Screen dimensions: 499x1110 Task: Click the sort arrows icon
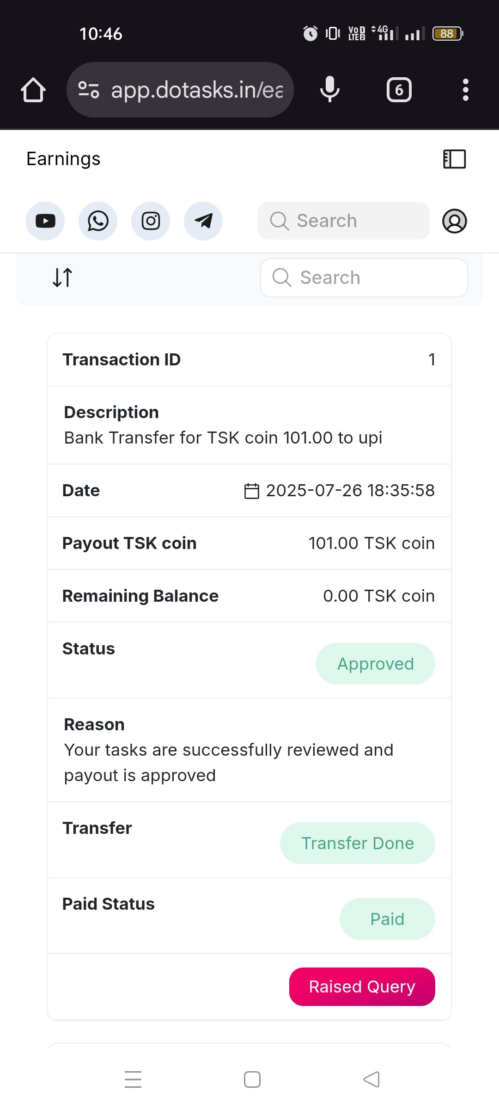pyautogui.click(x=62, y=277)
